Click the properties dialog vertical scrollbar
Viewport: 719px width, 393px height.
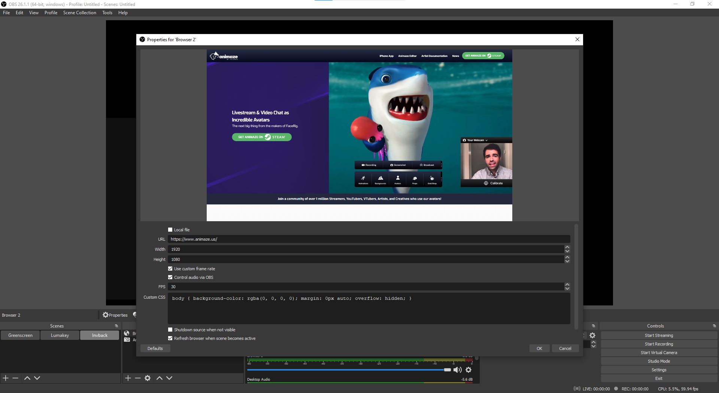576,277
